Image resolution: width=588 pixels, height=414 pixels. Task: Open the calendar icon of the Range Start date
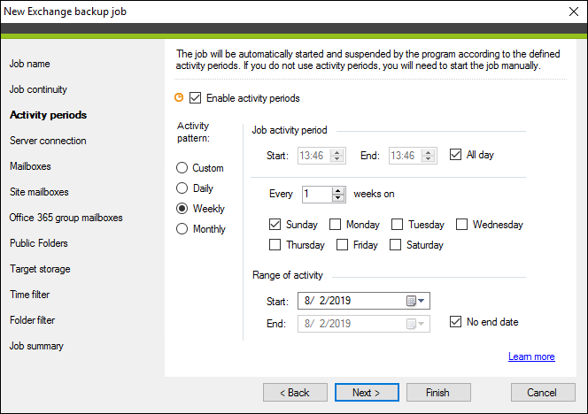(x=412, y=301)
